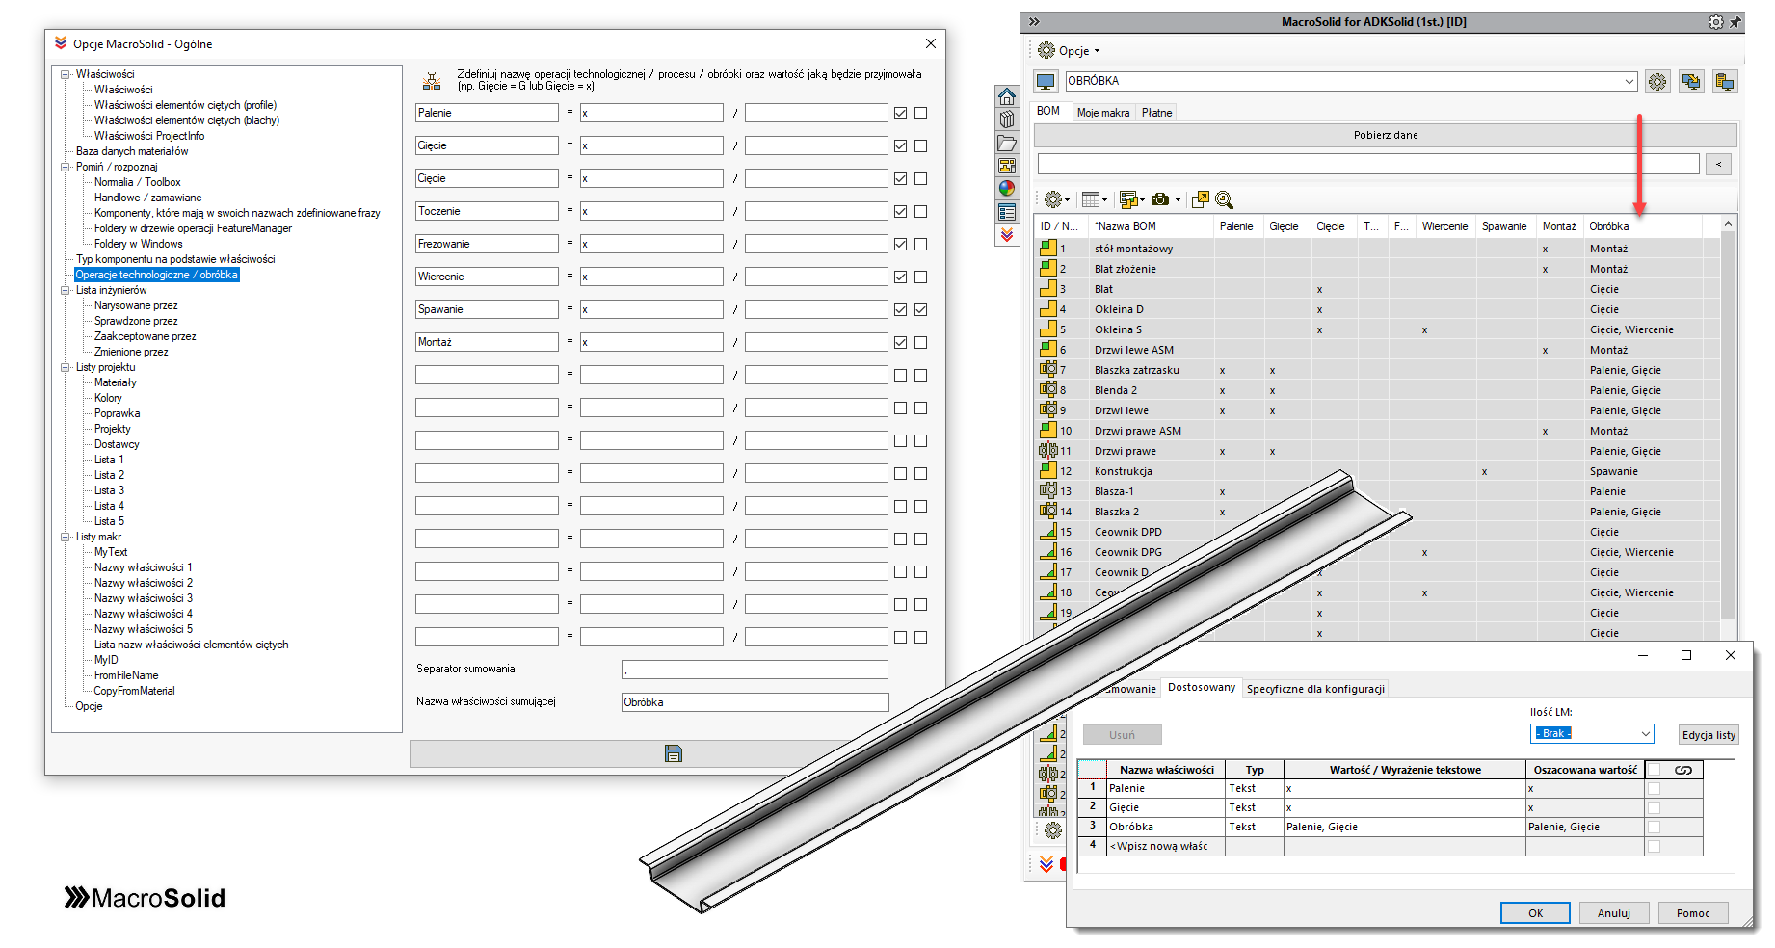This screenshot has width=1775, height=948.
Task: Open the settings gear in MacroSolid title bar
Action: 1716,21
